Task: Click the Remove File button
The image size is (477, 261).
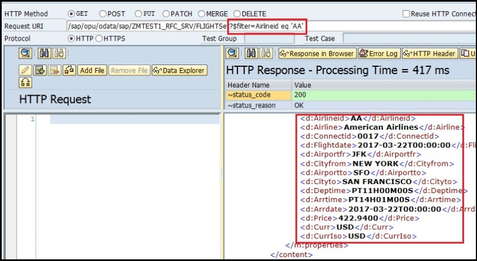Action: click(129, 70)
